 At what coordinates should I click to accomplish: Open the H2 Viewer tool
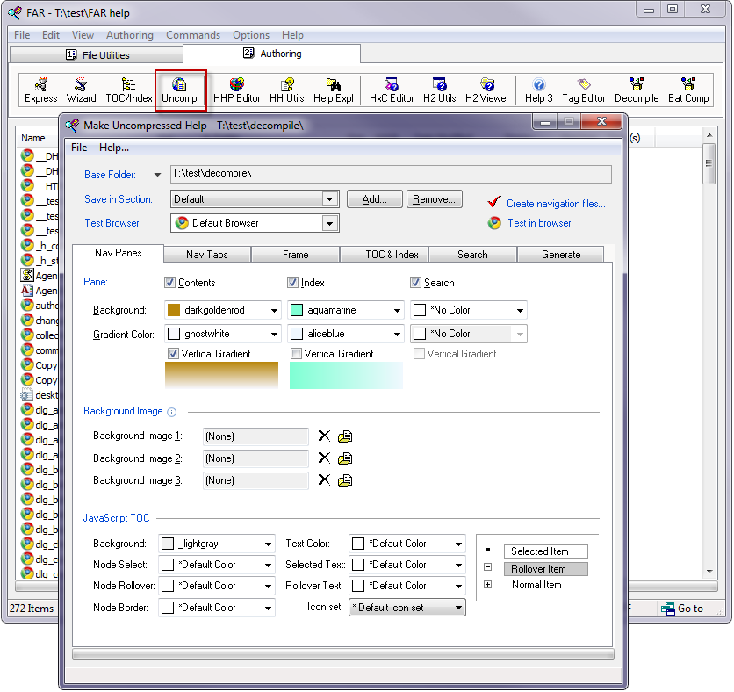[x=486, y=90]
